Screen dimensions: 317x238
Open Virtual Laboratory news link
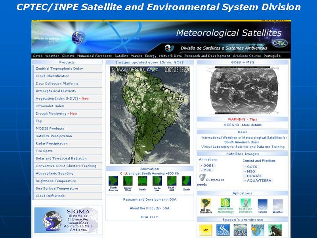(243, 147)
